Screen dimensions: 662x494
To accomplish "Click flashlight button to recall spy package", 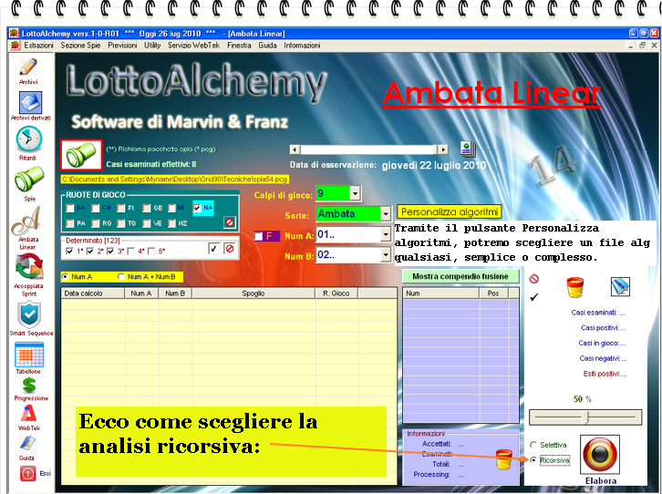I will (81, 155).
